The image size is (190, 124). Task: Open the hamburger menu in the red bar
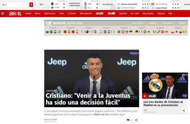3,14
